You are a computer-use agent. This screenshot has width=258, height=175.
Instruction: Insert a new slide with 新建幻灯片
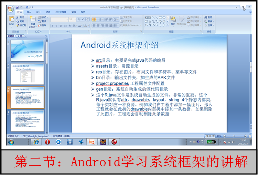(x=33, y=22)
